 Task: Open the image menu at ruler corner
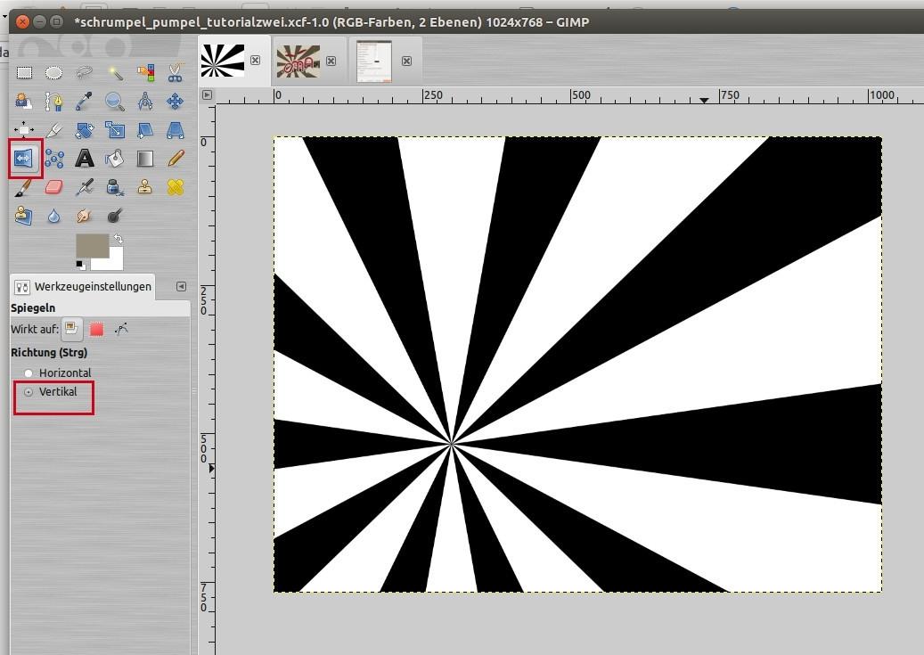pyautogui.click(x=207, y=94)
